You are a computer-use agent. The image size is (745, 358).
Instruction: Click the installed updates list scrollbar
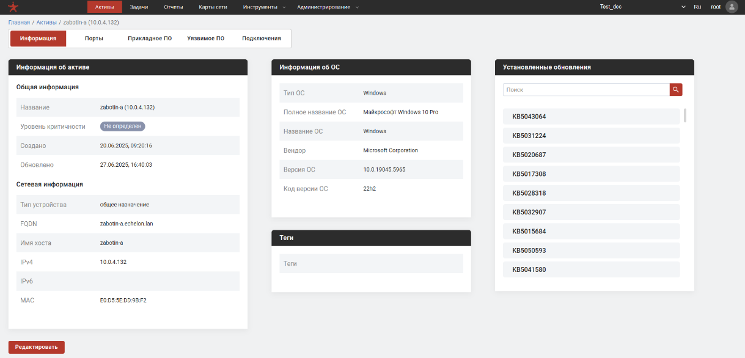pyautogui.click(x=685, y=115)
